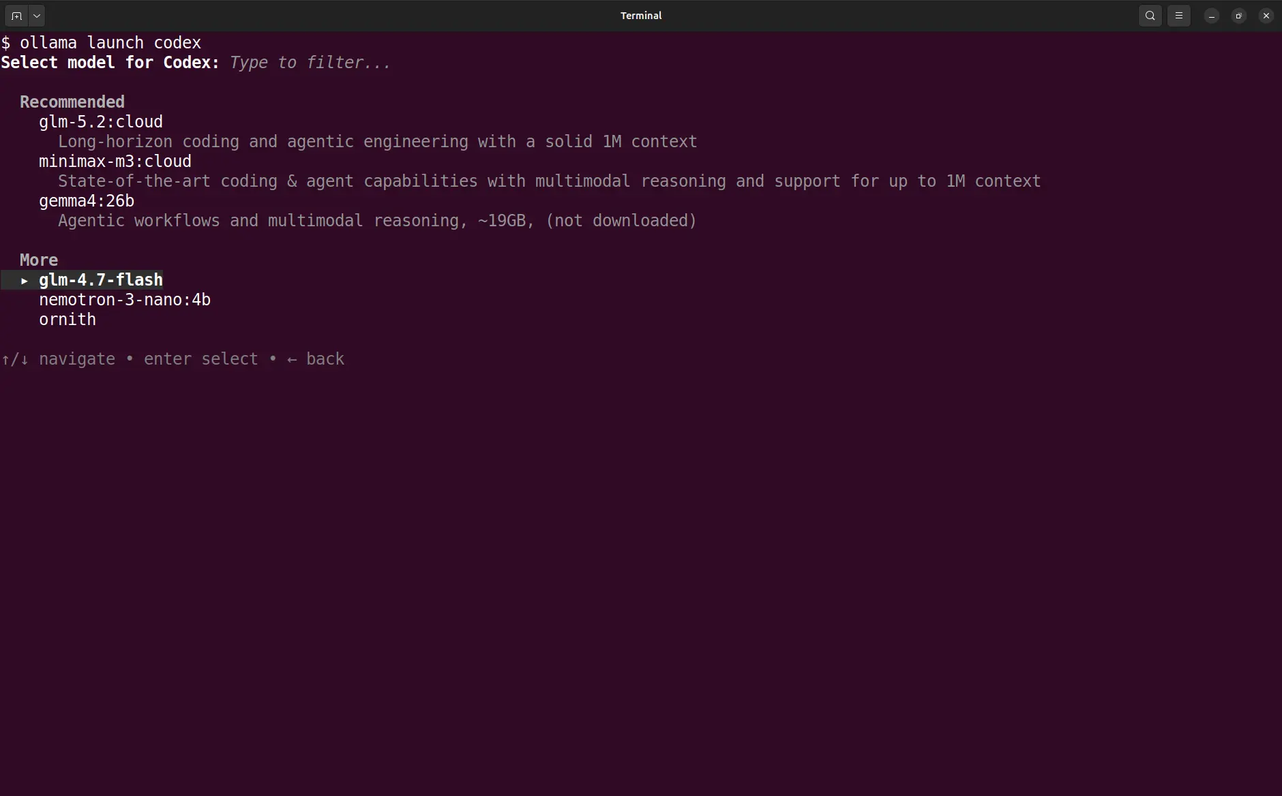The width and height of the screenshot is (1282, 796).
Task: Open the new tab dropdown arrow
Action: pyautogui.click(x=37, y=16)
